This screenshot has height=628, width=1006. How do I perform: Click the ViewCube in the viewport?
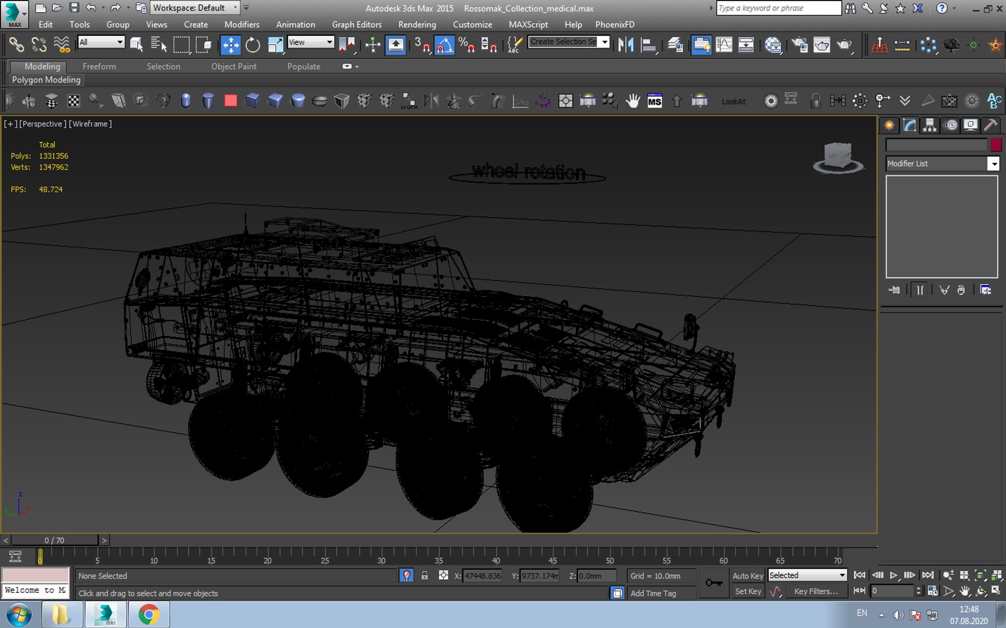[838, 157]
